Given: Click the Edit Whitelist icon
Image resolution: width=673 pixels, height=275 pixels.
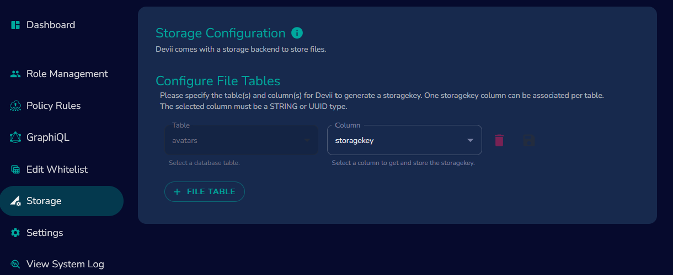Looking at the screenshot, I should click(15, 169).
